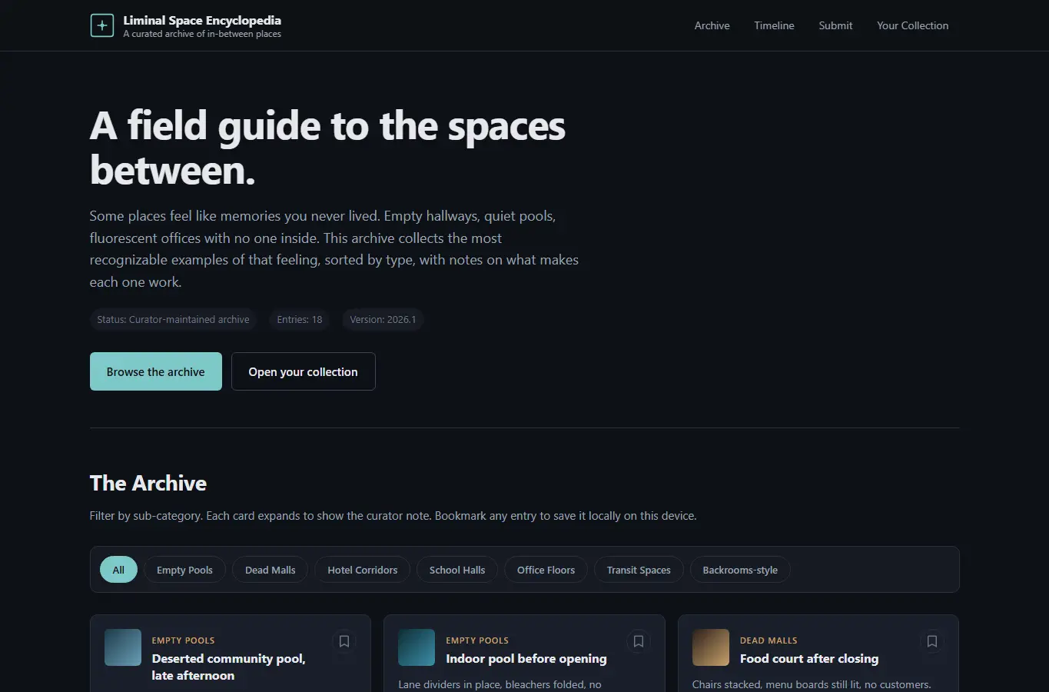Filter archive by Office Floors
Image resolution: width=1049 pixels, height=692 pixels.
tap(546, 570)
